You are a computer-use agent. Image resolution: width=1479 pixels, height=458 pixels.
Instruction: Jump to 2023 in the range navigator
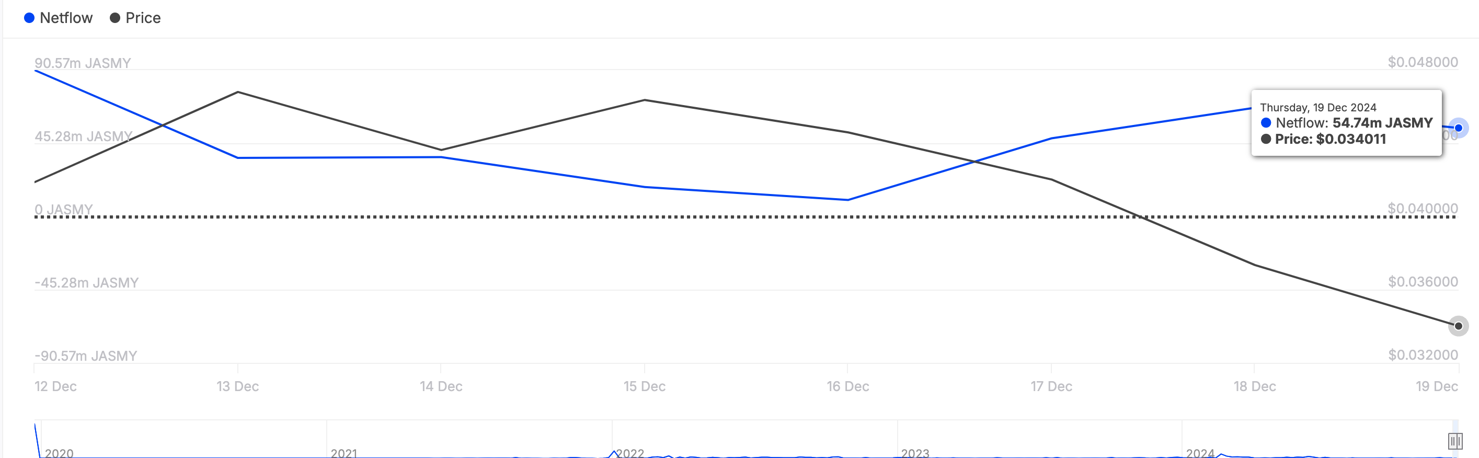click(915, 453)
